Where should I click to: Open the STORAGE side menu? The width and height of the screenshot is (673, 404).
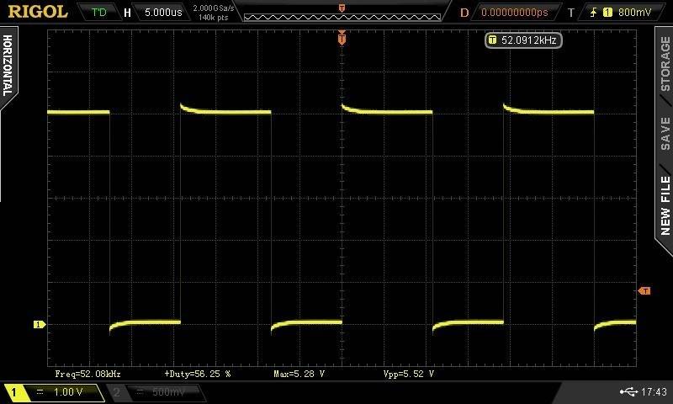[665, 63]
